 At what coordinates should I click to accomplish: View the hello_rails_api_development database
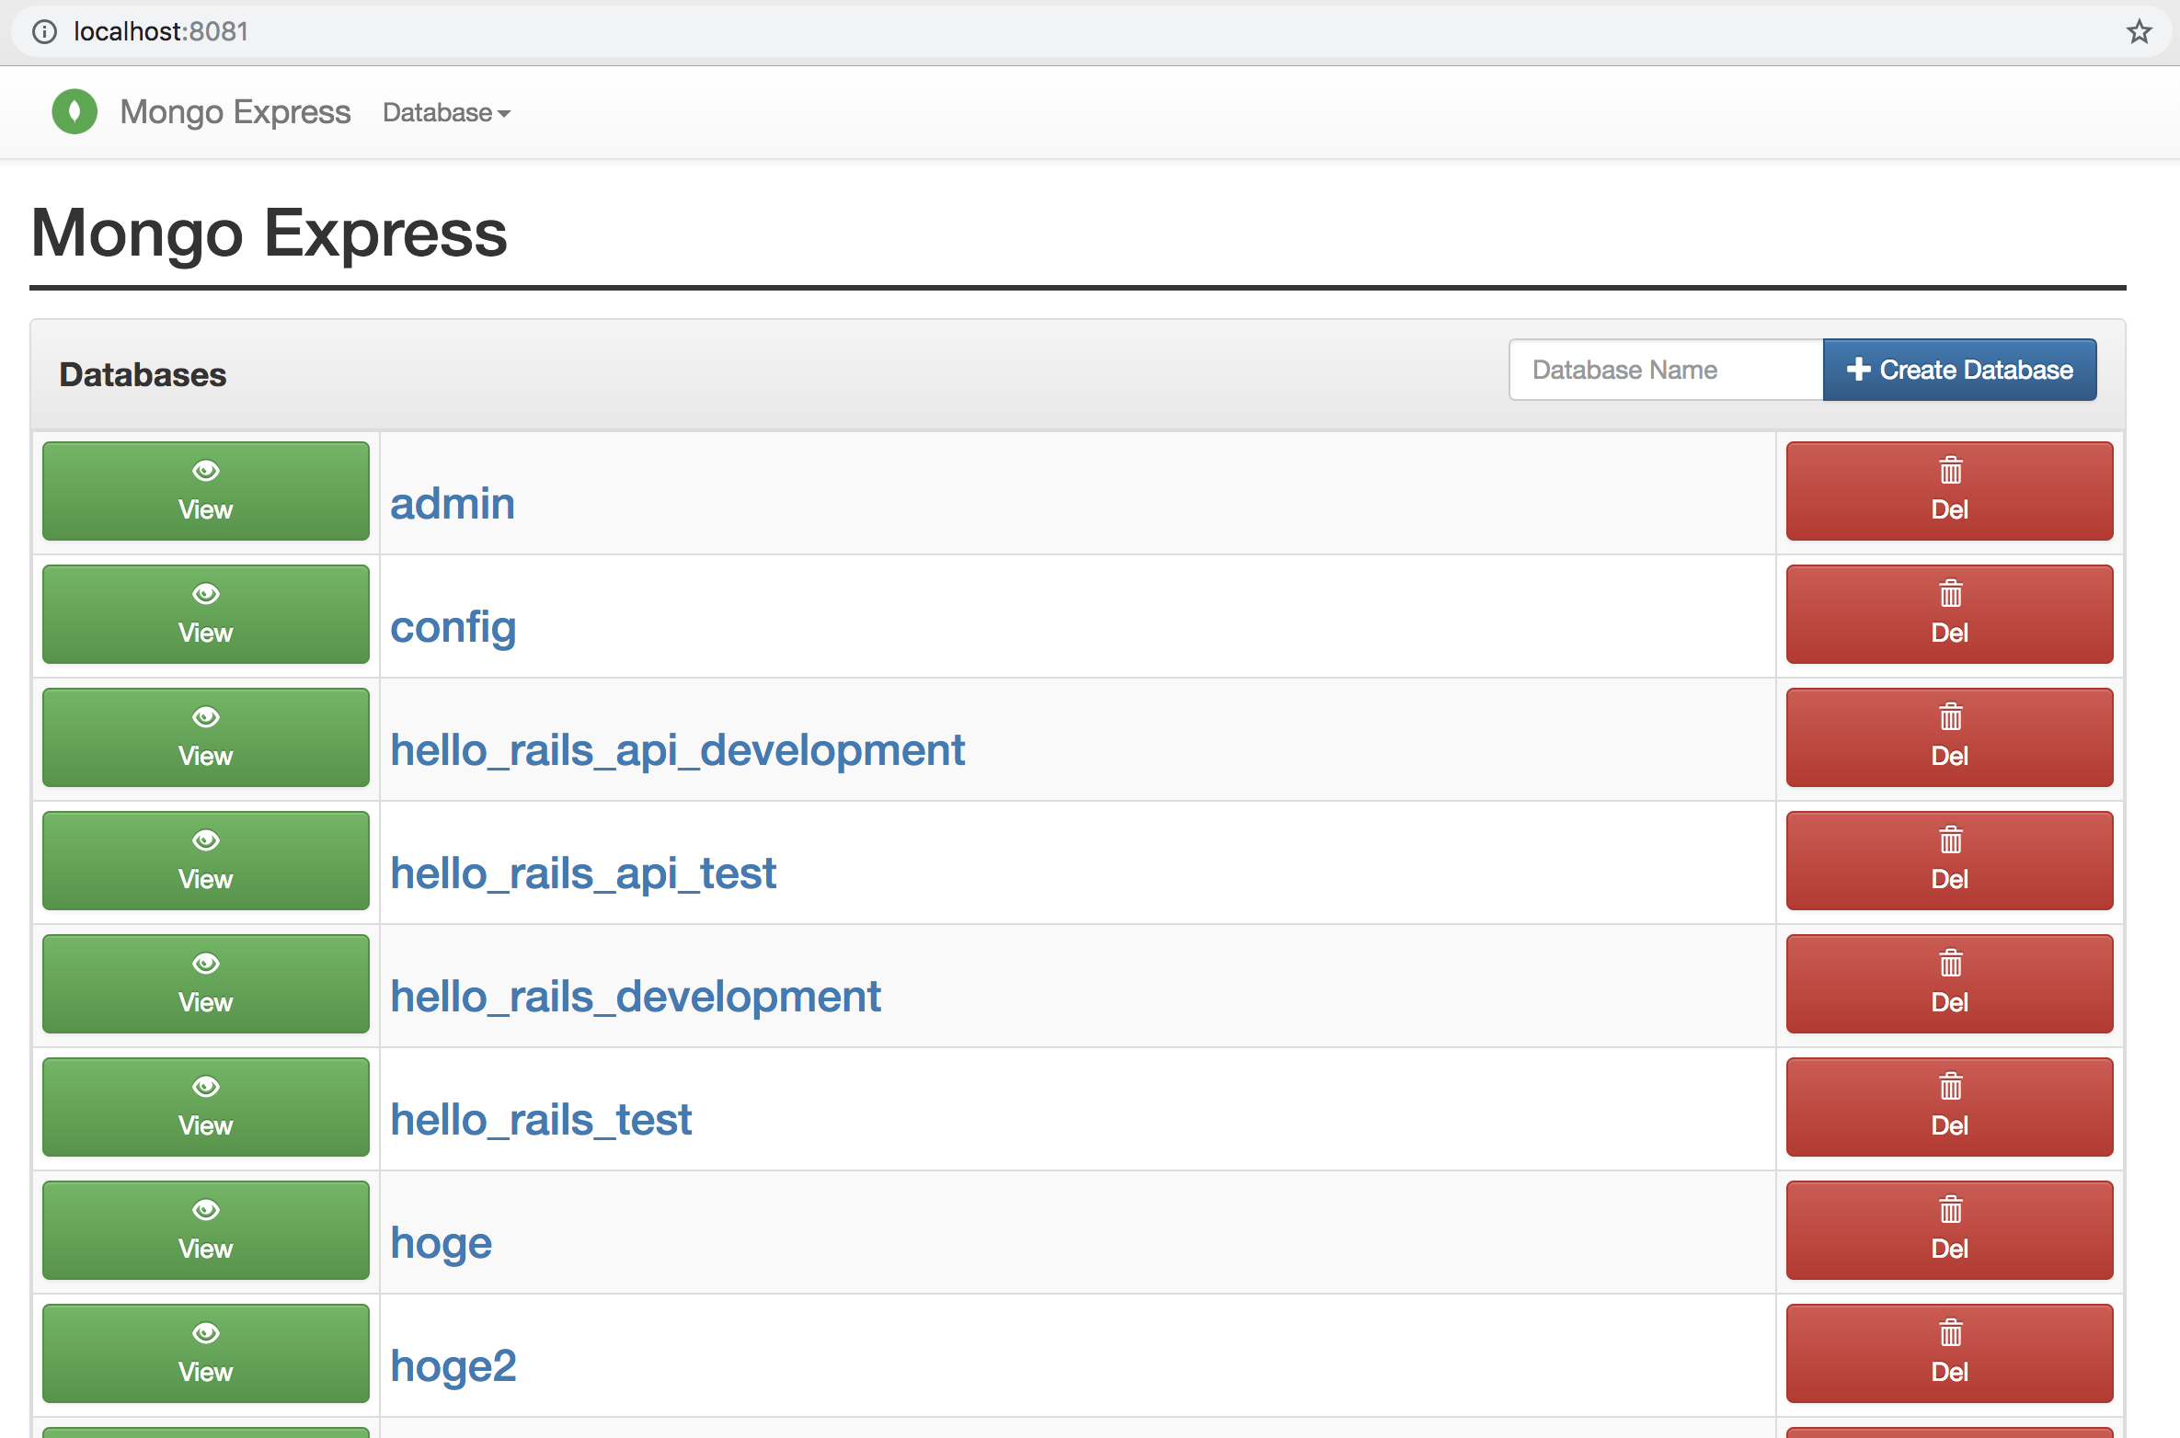pyautogui.click(x=206, y=737)
